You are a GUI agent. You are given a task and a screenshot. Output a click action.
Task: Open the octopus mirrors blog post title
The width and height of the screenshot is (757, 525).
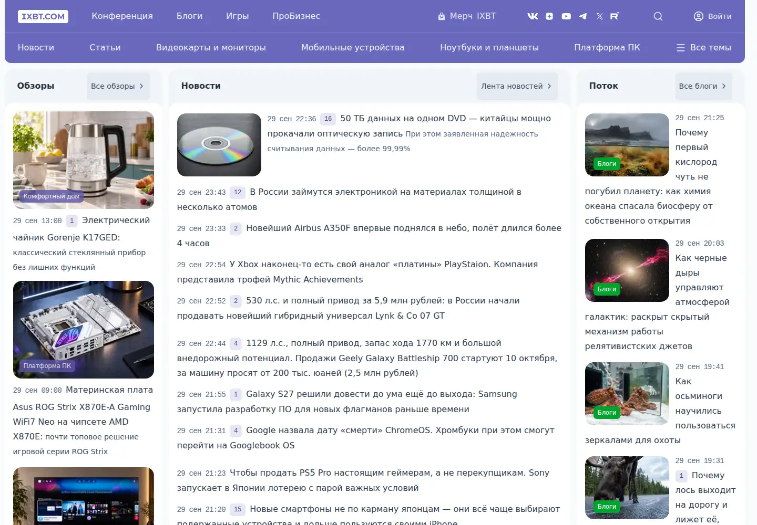point(660,411)
